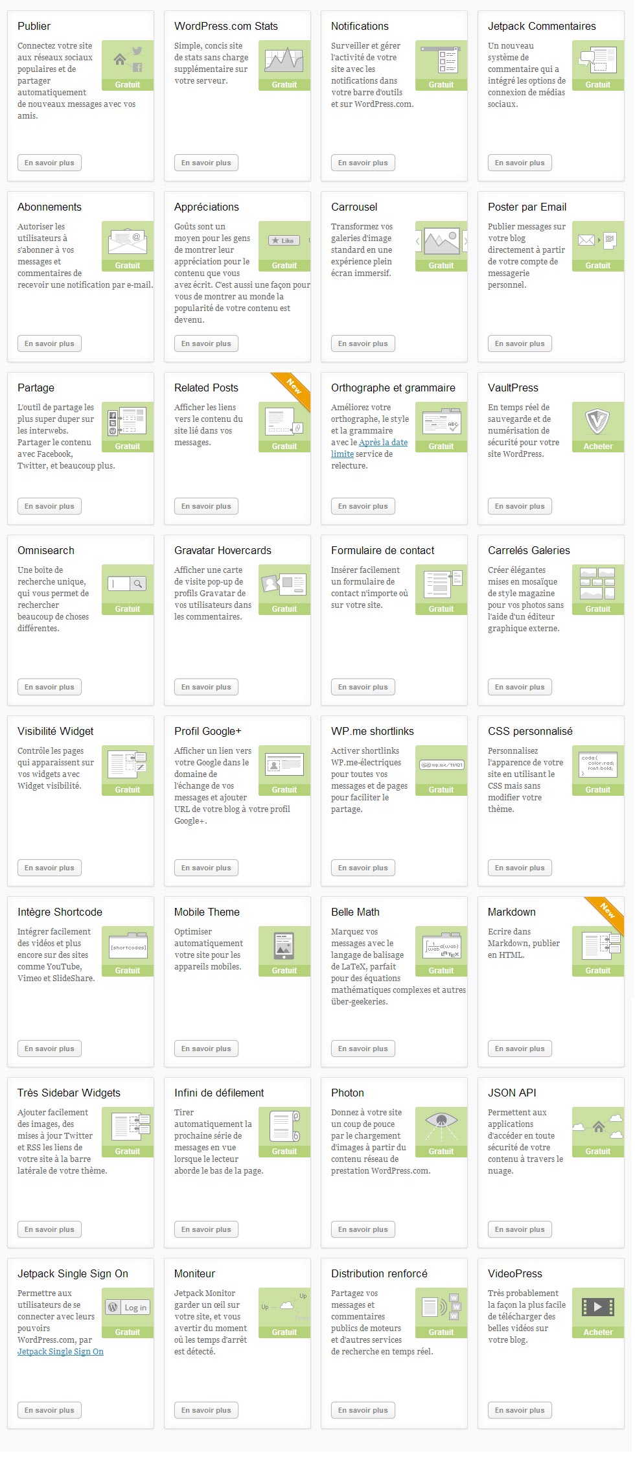Click the Jetpack Commentaires speech bubble icon
The image size is (635, 1473).
(598, 60)
